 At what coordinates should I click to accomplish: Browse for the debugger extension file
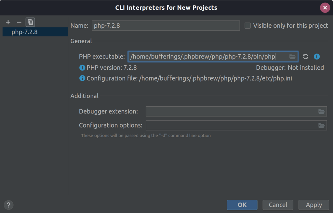(x=321, y=112)
